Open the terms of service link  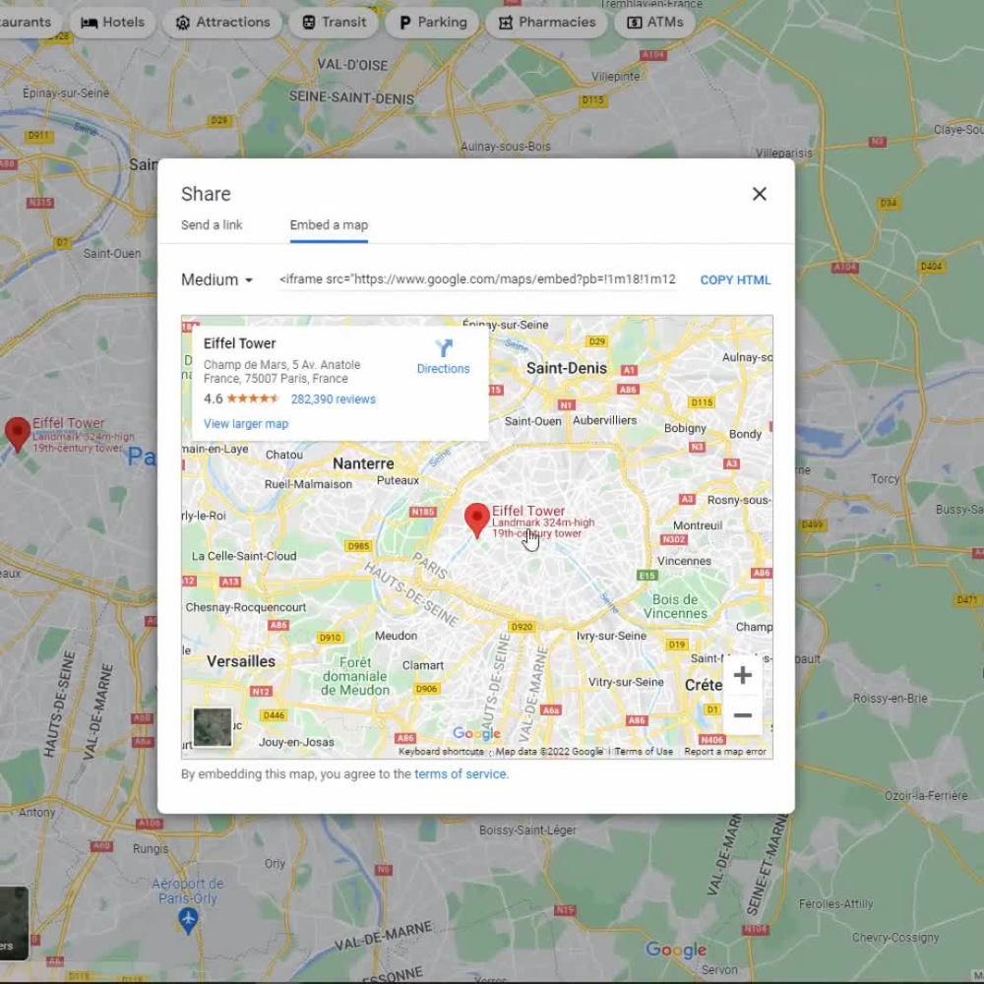(x=460, y=773)
